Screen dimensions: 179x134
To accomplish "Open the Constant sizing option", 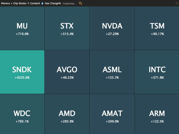I will (x=35, y=3).
